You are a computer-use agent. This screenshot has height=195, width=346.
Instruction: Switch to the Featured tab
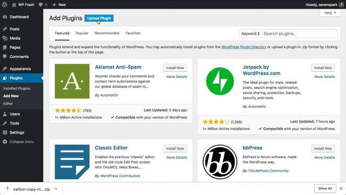pos(62,33)
